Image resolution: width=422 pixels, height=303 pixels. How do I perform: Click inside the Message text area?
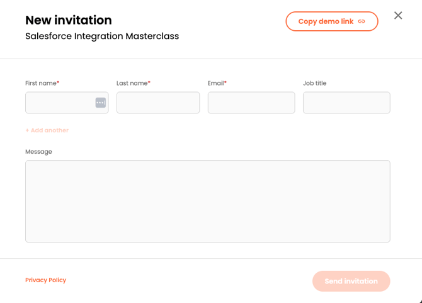(208, 201)
